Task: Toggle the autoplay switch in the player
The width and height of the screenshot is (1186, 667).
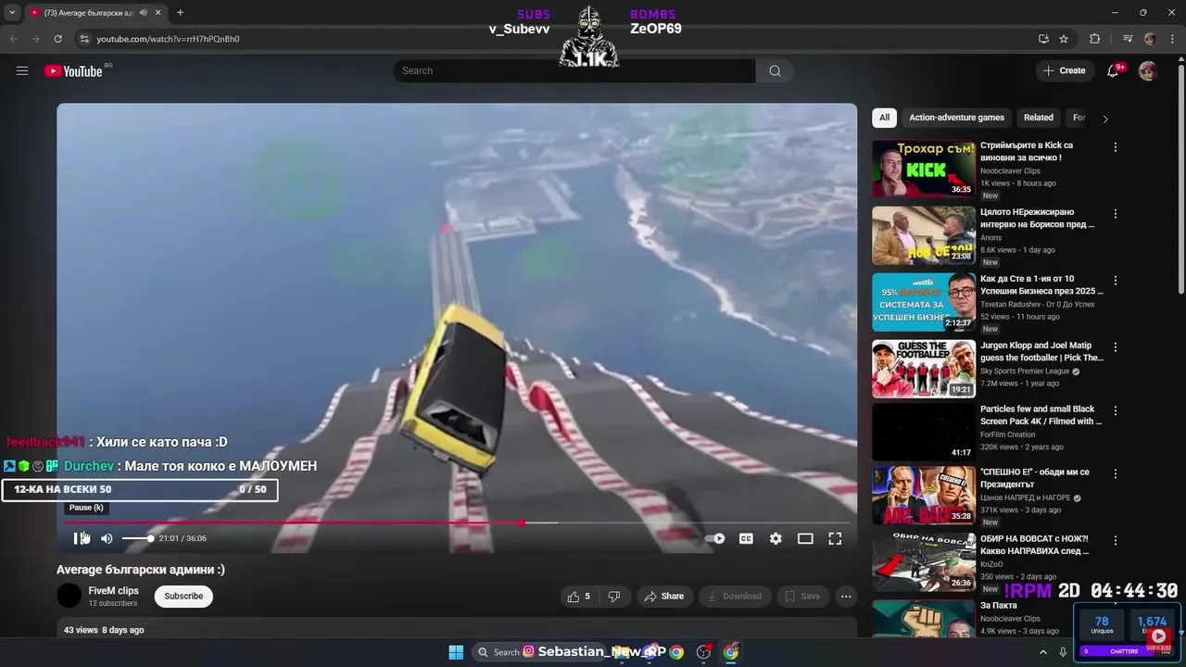Action: click(x=714, y=538)
